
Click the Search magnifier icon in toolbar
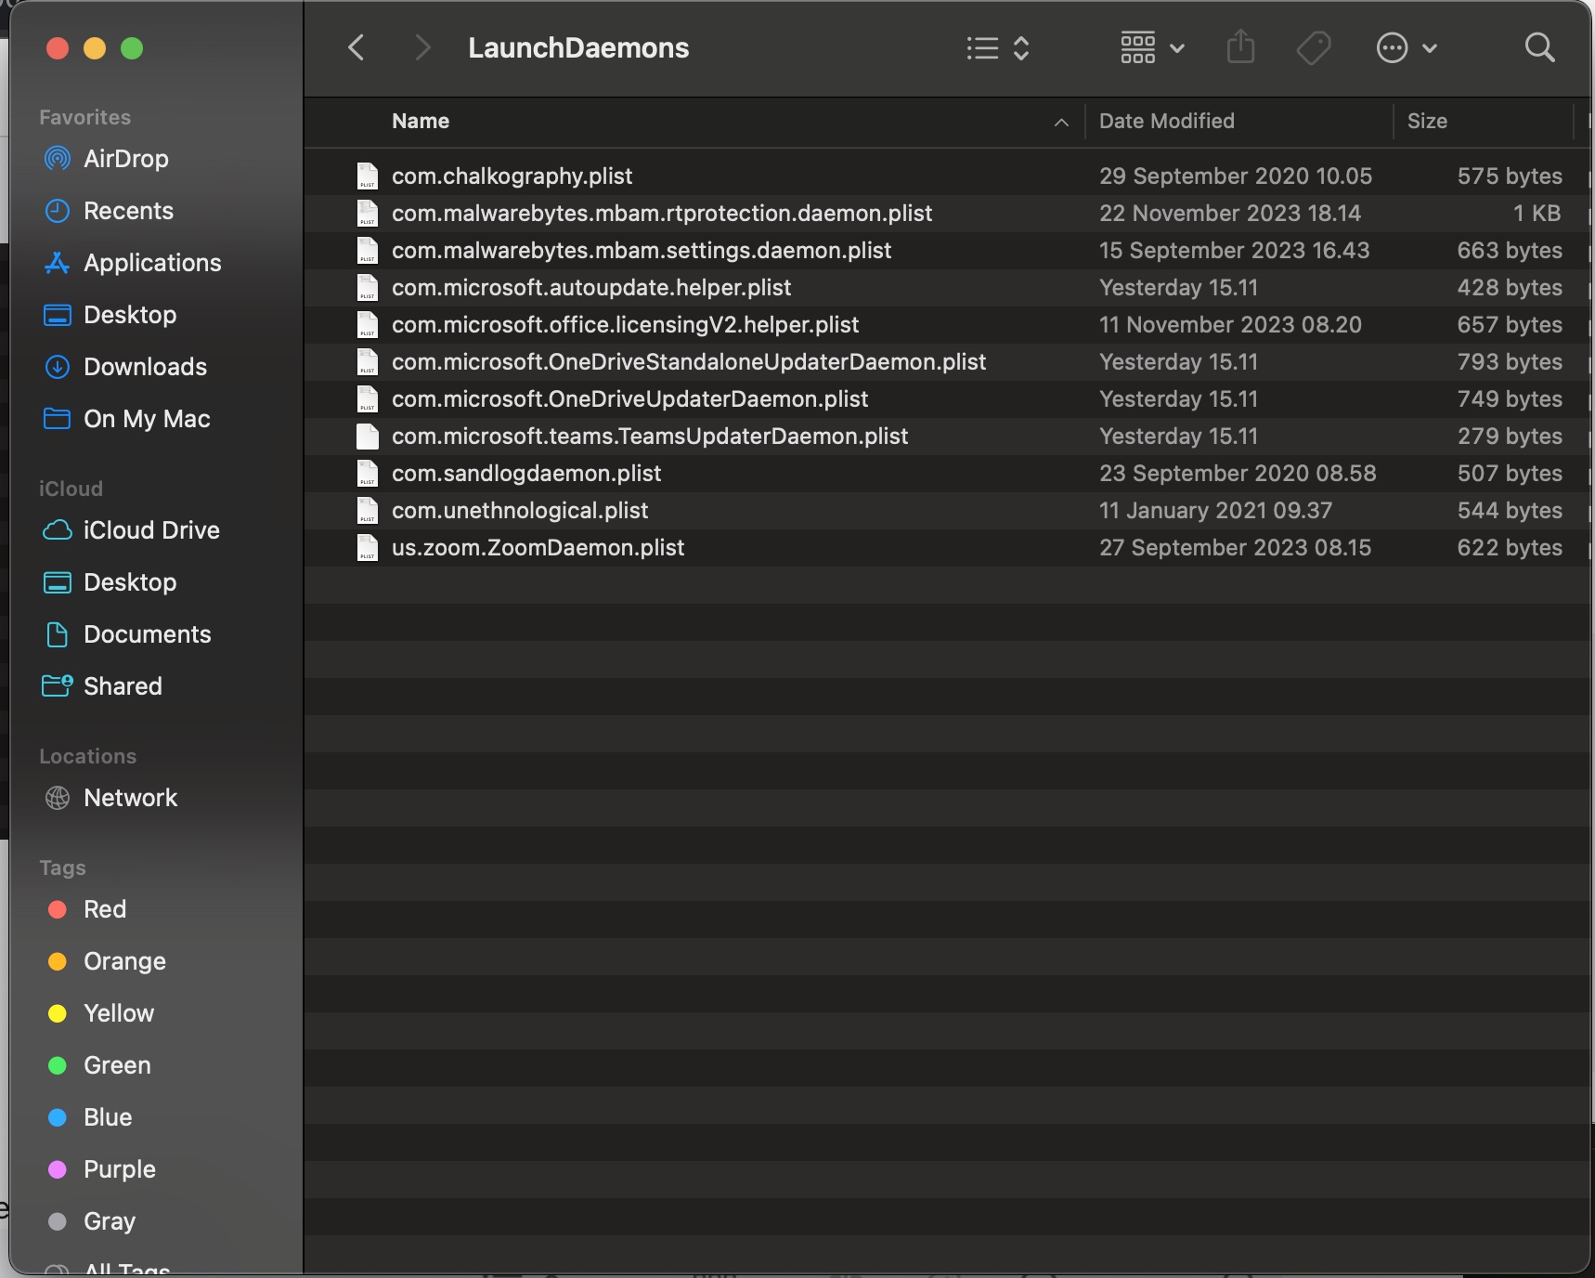[1539, 47]
